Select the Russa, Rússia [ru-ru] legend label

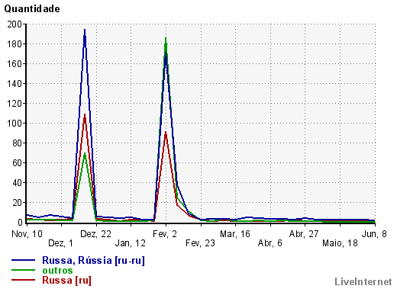click(x=93, y=260)
